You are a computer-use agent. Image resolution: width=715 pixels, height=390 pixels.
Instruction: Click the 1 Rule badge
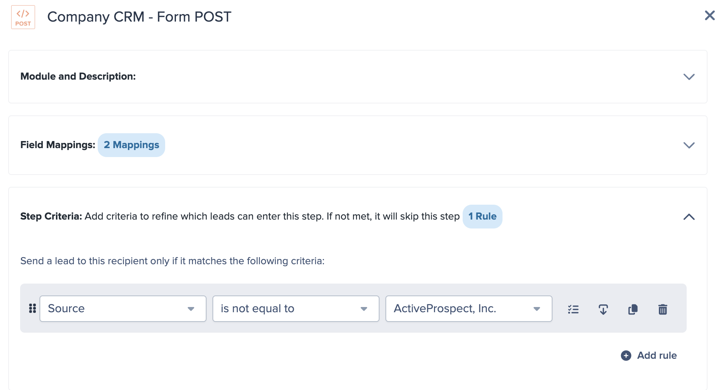(482, 217)
